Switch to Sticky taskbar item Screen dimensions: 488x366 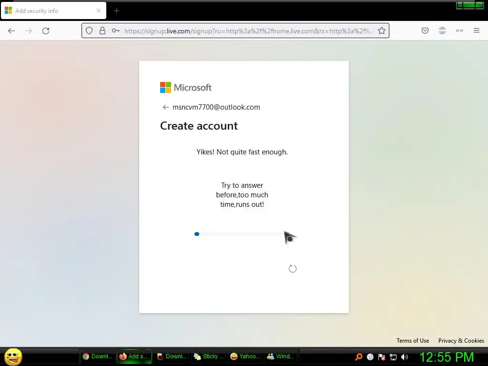click(208, 356)
